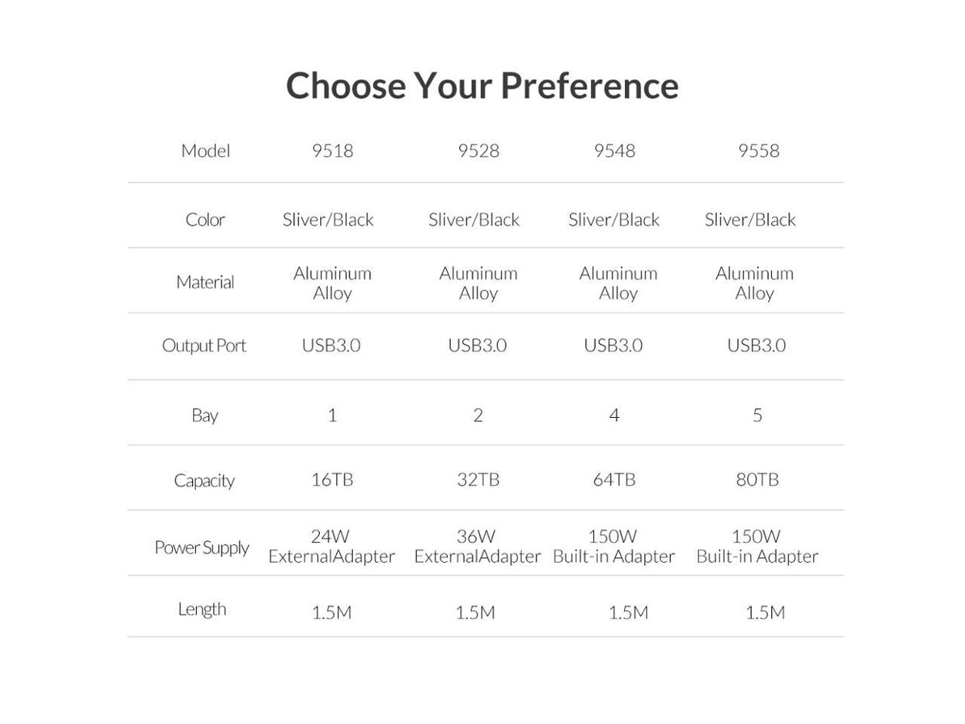The height and width of the screenshot is (724, 965).
Task: Click the 9548 model number
Action: tap(614, 151)
